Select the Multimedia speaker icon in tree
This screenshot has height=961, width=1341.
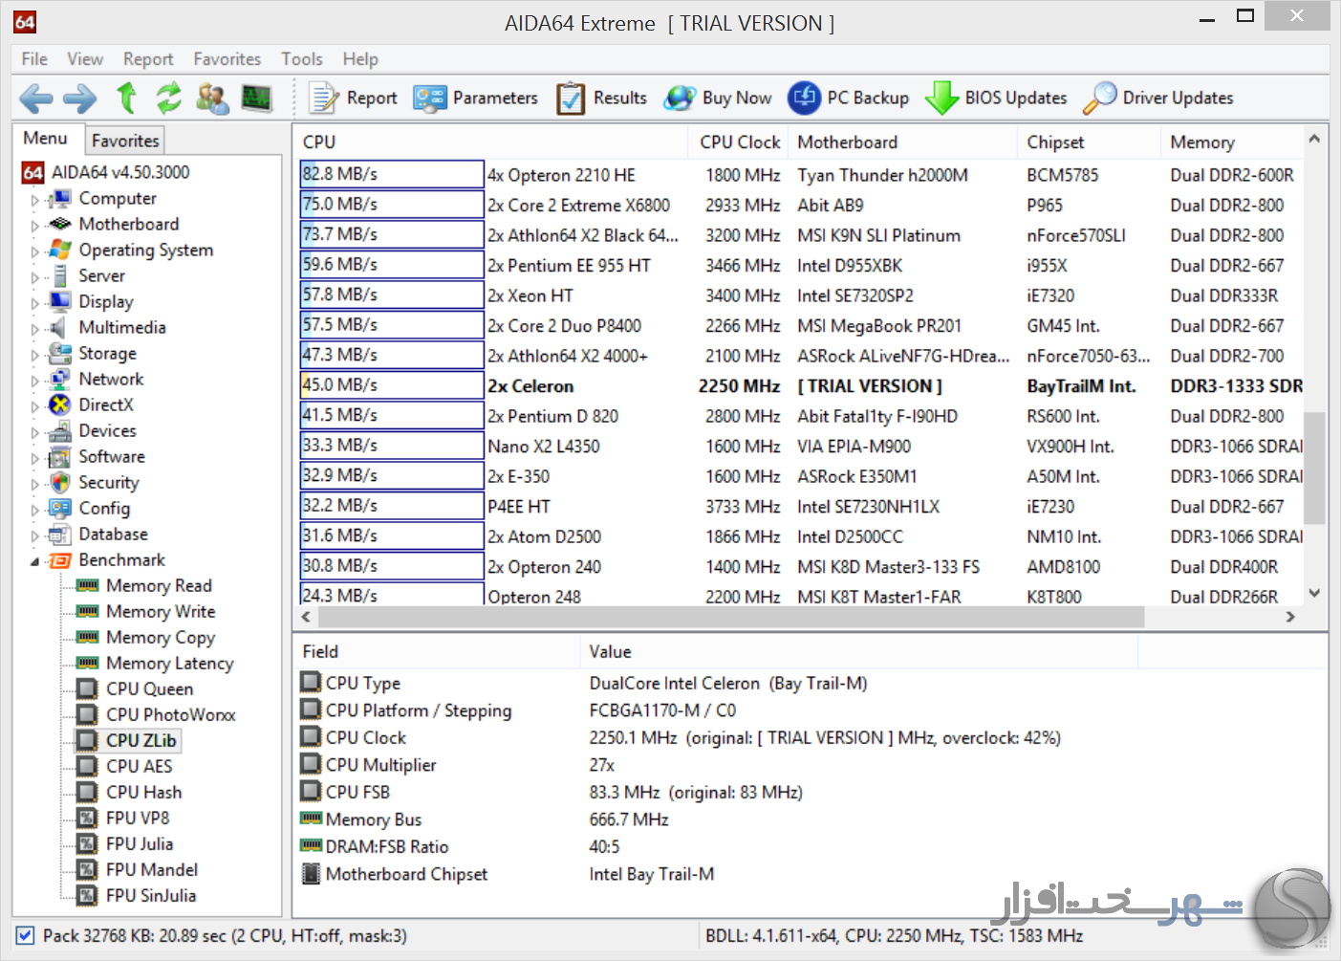(60, 327)
